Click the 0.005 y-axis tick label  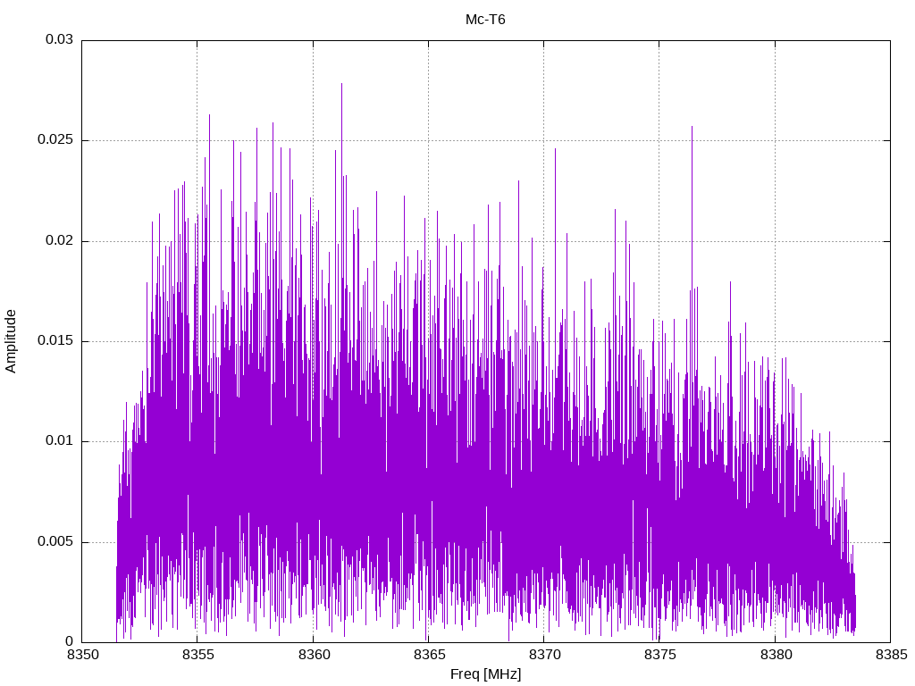55,541
